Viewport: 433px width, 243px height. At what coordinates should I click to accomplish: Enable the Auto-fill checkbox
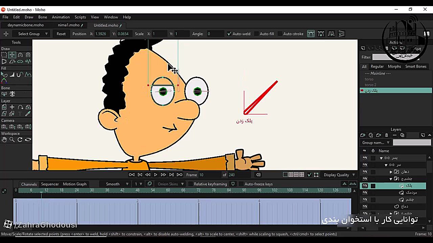(256, 34)
